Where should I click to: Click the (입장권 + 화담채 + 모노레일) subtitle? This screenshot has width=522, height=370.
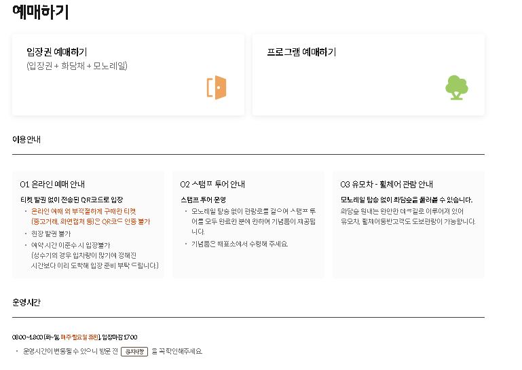pos(77,66)
